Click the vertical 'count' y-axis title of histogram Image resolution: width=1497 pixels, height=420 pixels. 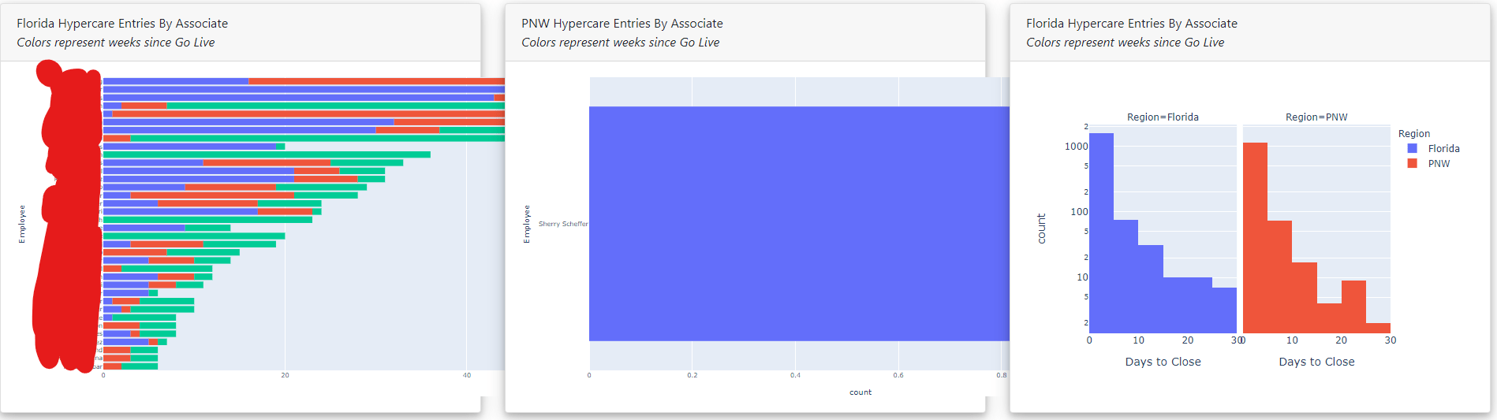tap(1041, 229)
